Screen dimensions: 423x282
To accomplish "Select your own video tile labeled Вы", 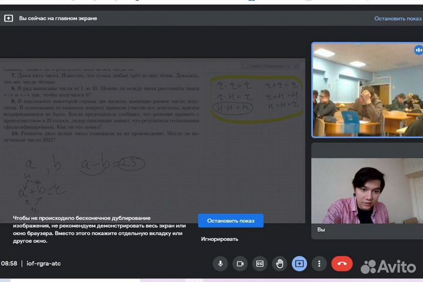I will (x=367, y=191).
